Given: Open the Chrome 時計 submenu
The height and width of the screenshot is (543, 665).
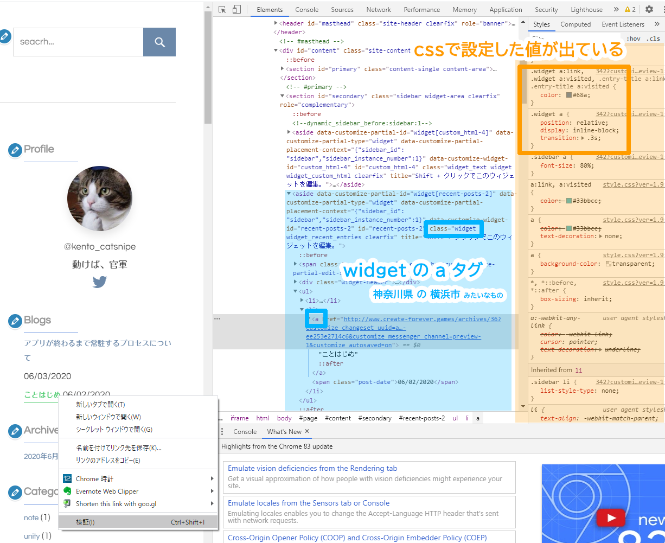Looking at the screenshot, I should tap(138, 479).
